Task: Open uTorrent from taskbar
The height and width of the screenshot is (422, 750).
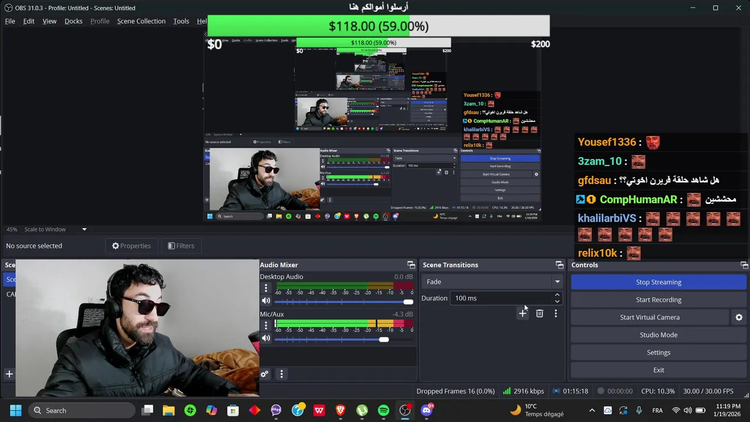Action: [362, 410]
